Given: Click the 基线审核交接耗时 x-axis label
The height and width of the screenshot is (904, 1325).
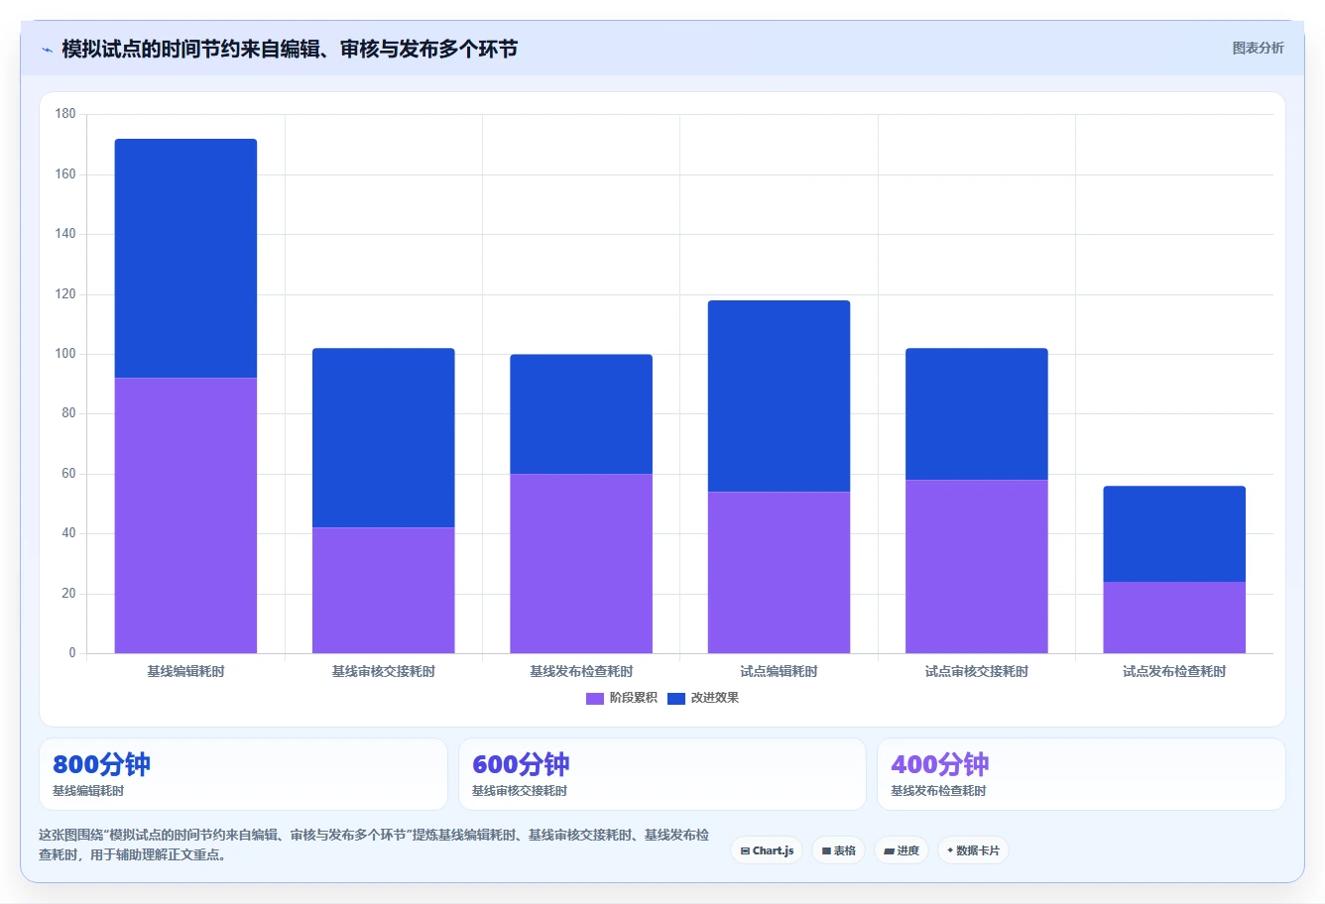Looking at the screenshot, I should [x=383, y=672].
